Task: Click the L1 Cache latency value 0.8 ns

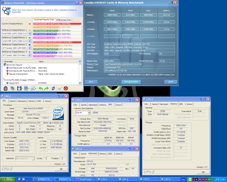Action: coord(166,22)
